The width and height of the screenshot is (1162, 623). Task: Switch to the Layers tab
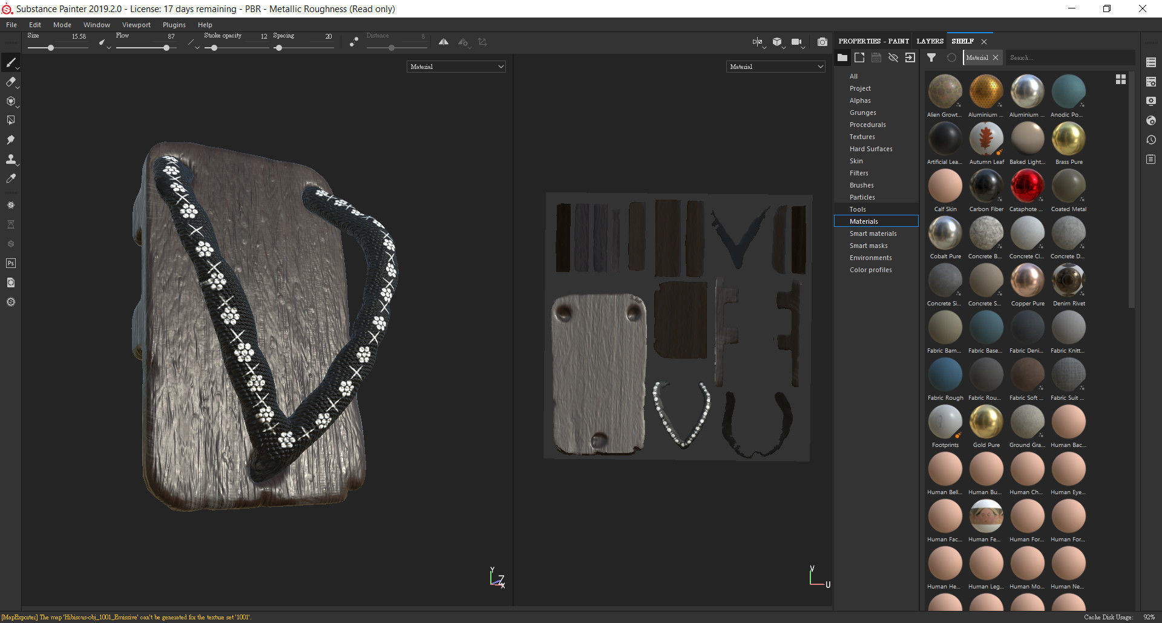[x=930, y=41]
